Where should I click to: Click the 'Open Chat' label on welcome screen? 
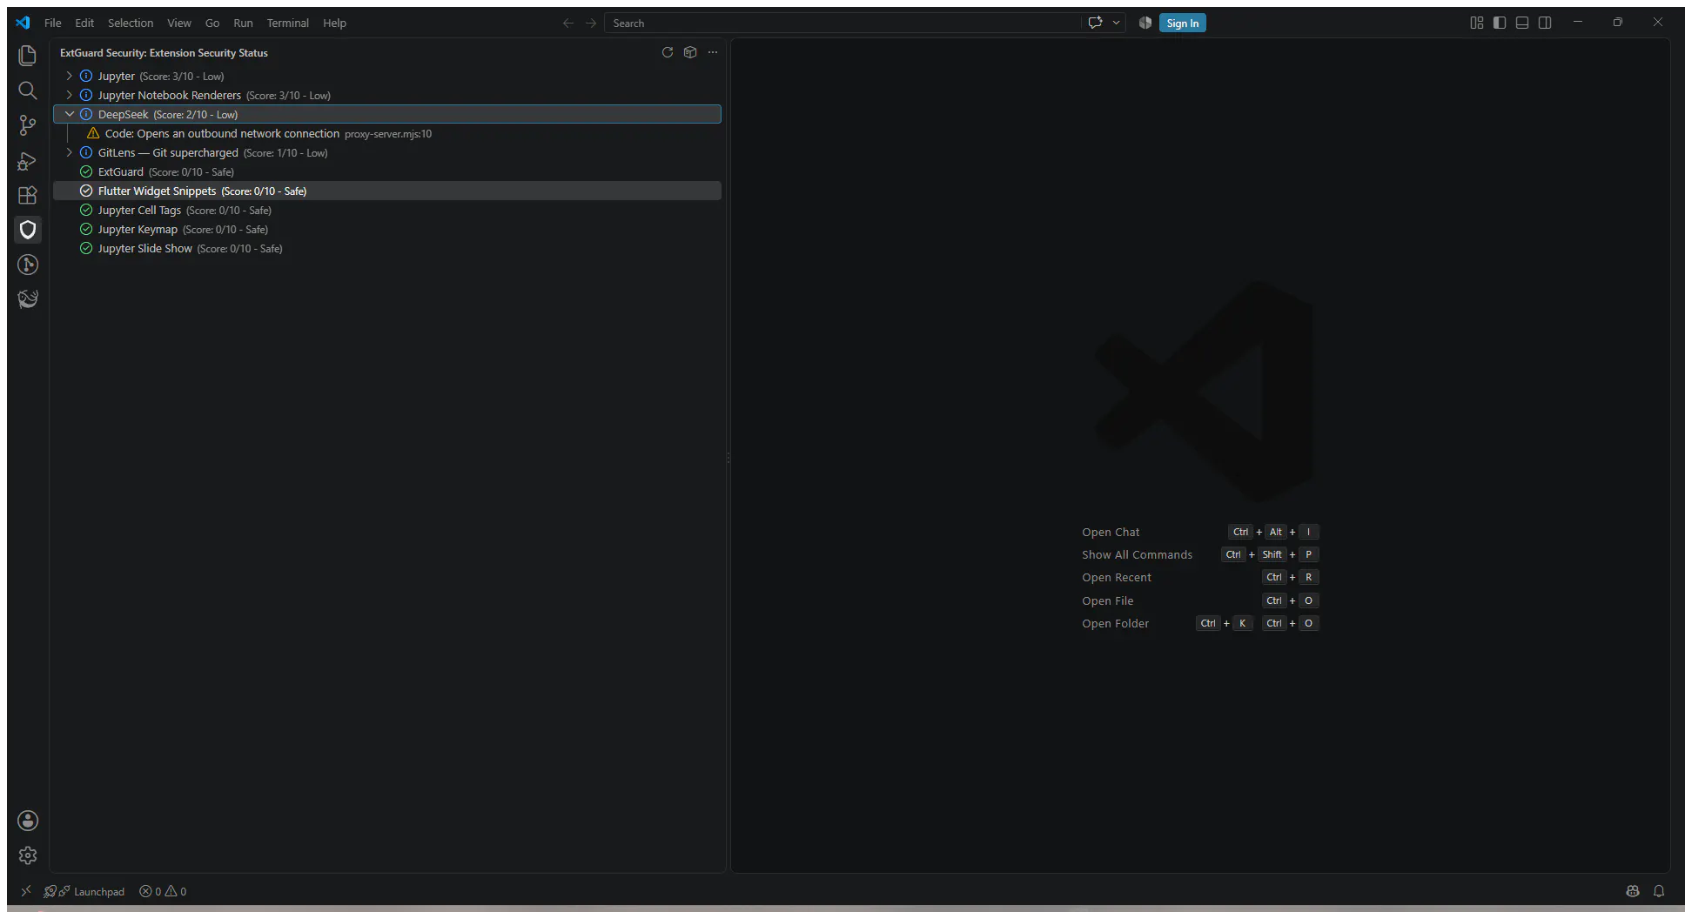coord(1111,532)
